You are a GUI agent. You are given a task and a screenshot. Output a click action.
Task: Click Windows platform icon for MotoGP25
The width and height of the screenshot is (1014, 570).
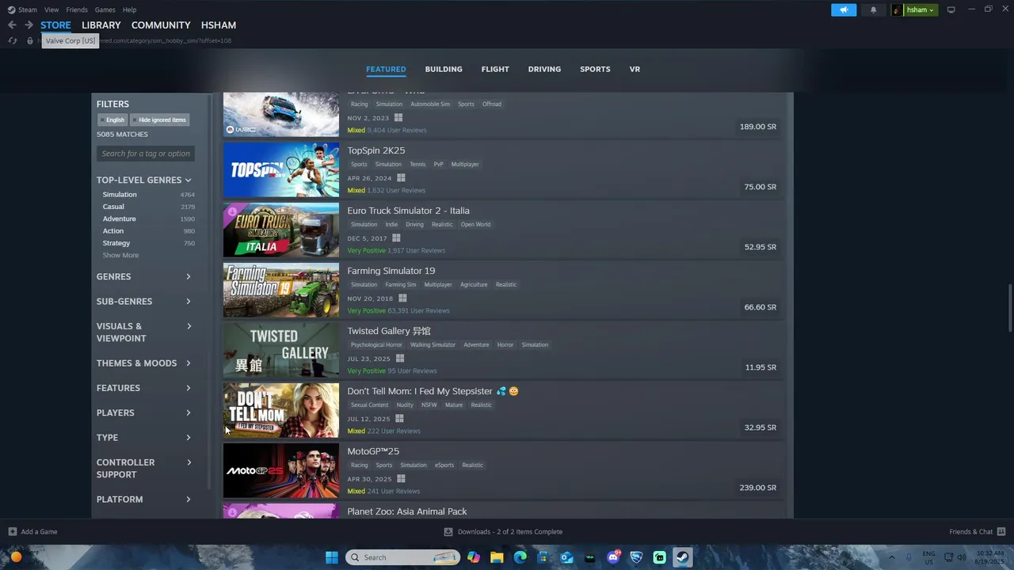click(401, 479)
